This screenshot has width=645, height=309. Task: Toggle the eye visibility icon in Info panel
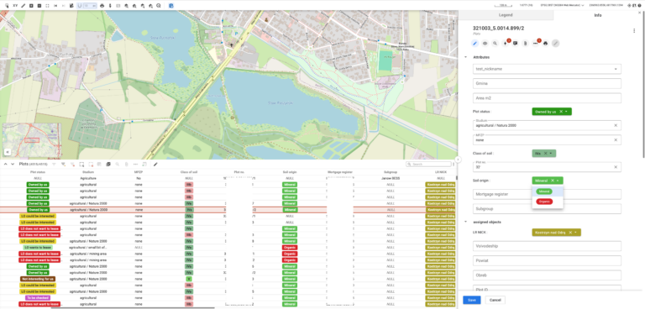[485, 43]
